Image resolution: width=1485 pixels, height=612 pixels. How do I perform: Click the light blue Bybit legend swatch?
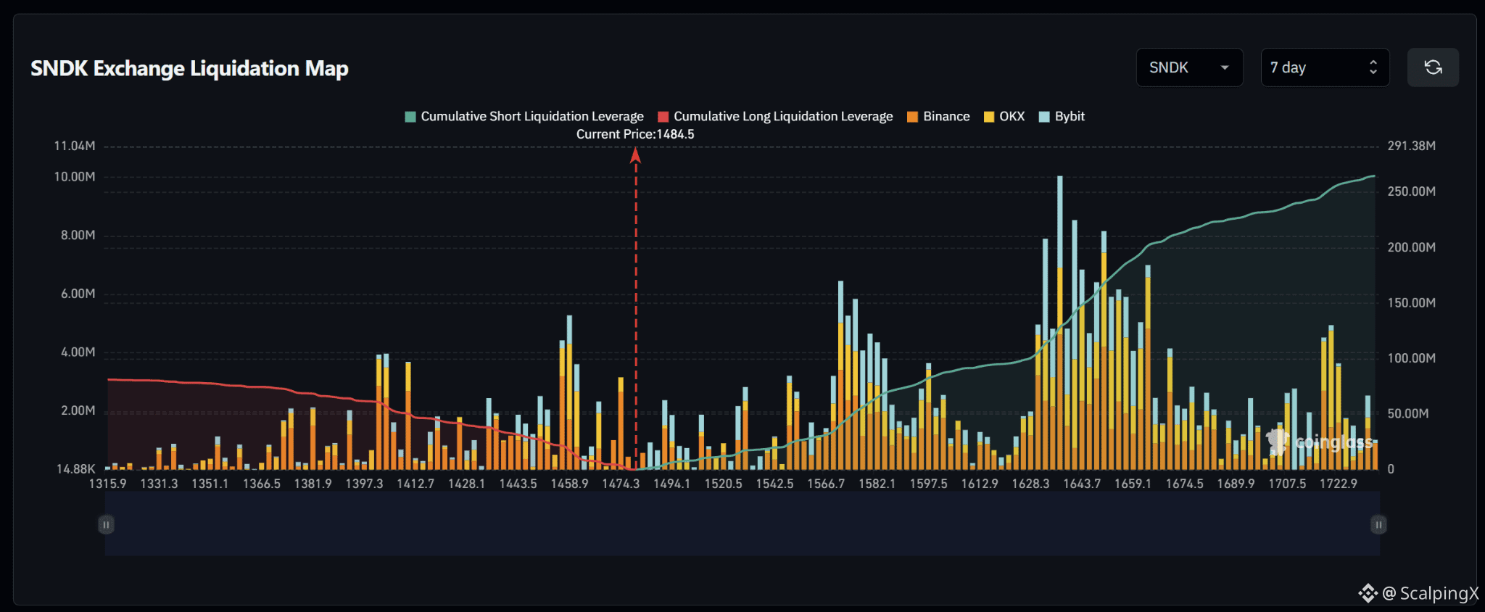(x=1044, y=117)
